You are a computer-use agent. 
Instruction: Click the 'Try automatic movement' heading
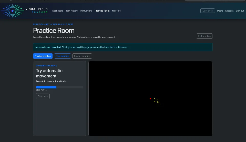click(x=49, y=73)
